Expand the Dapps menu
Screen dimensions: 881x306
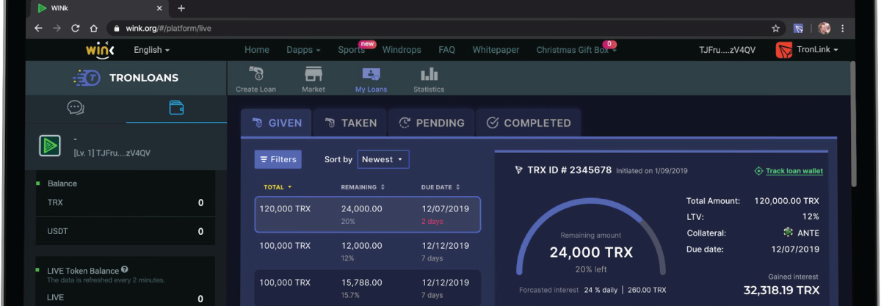(303, 50)
